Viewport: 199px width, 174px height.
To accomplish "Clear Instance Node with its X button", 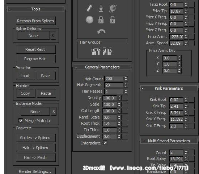I will click(54, 112).
